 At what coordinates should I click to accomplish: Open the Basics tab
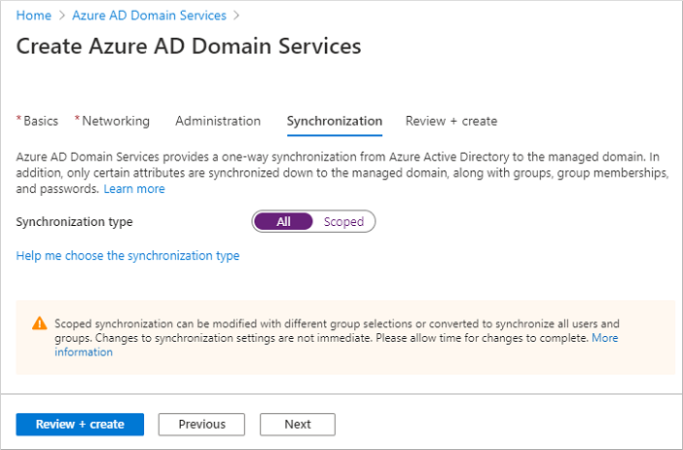click(40, 121)
